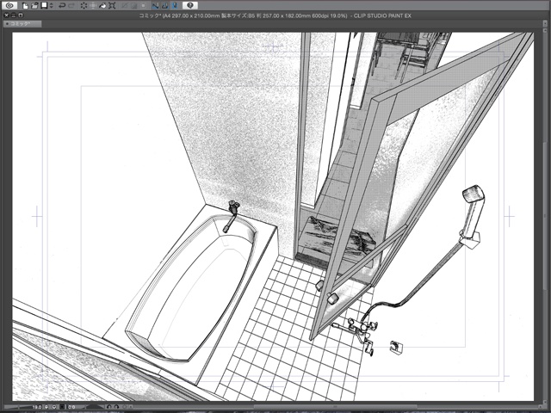Rotate canvas right with status bar icon

tap(117, 407)
